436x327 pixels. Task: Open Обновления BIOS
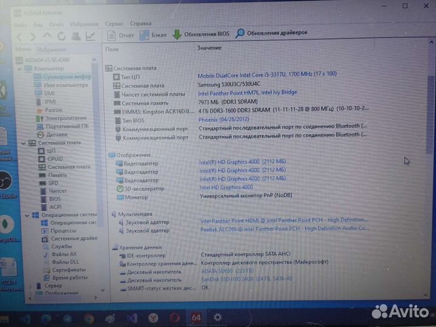(x=200, y=34)
